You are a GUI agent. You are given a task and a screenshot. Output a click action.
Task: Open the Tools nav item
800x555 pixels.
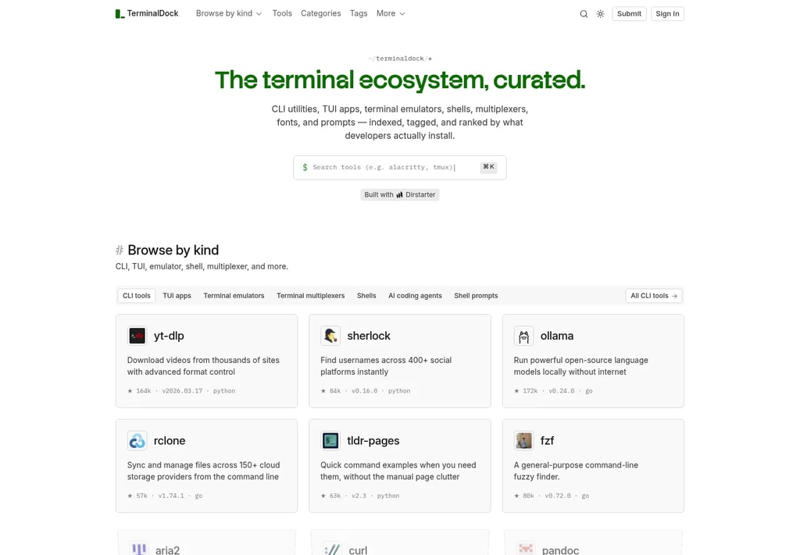click(282, 14)
